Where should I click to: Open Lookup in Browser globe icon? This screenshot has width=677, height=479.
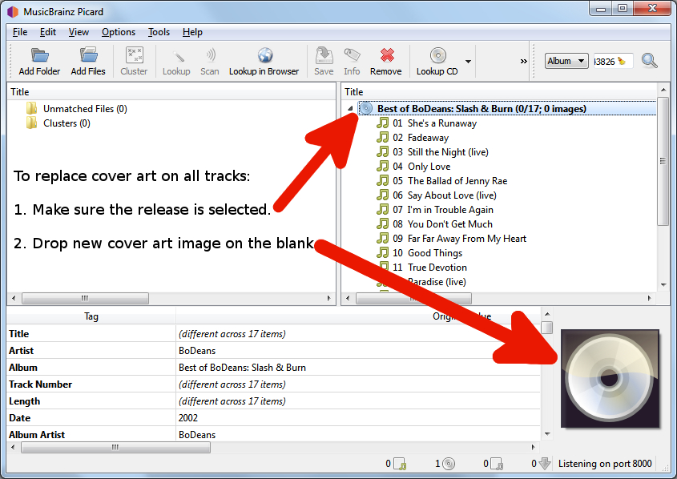point(264,55)
